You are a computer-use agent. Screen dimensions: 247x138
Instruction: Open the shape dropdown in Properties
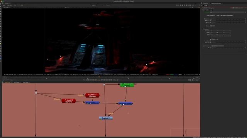213,15
